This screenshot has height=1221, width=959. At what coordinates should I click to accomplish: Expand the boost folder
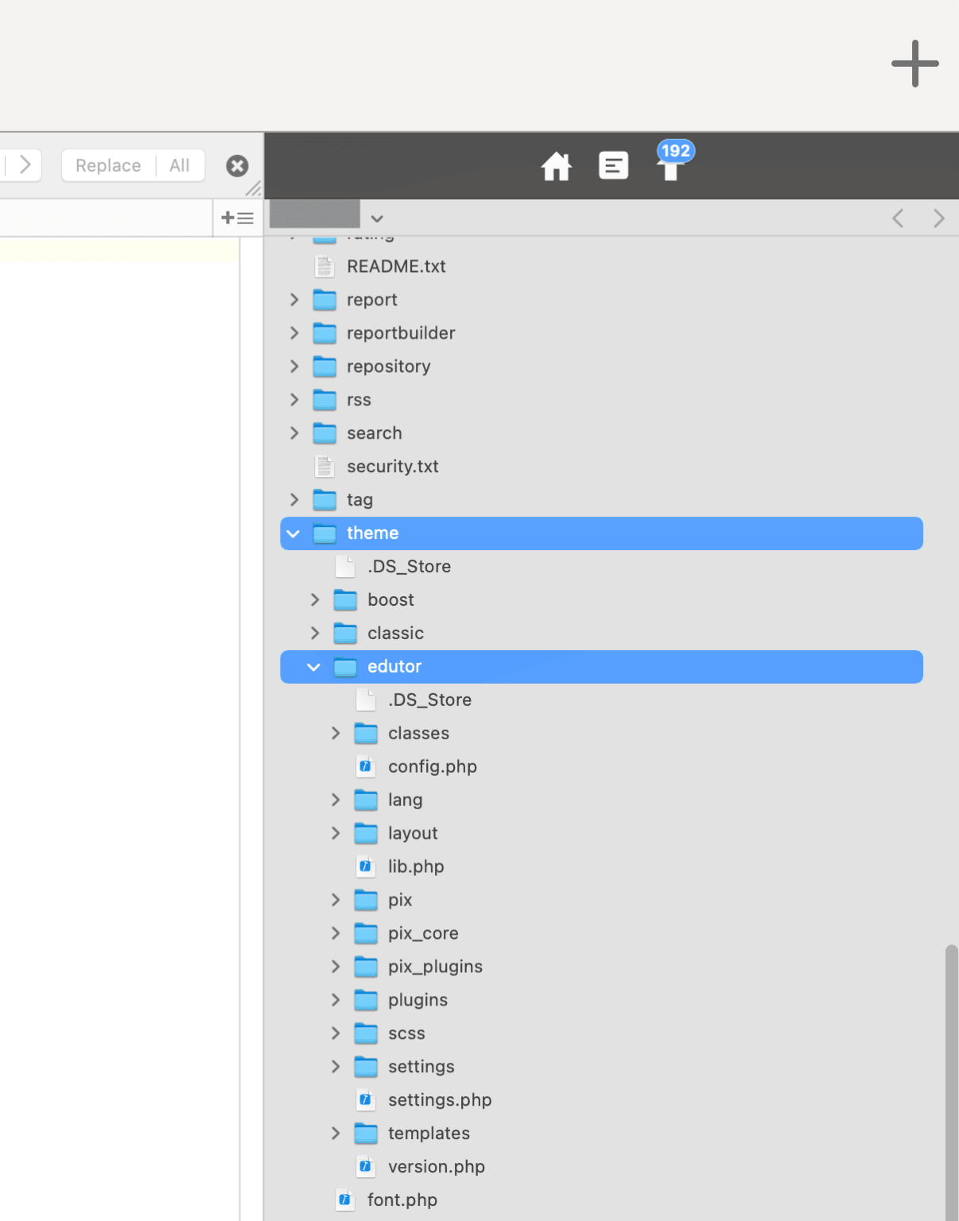point(314,599)
